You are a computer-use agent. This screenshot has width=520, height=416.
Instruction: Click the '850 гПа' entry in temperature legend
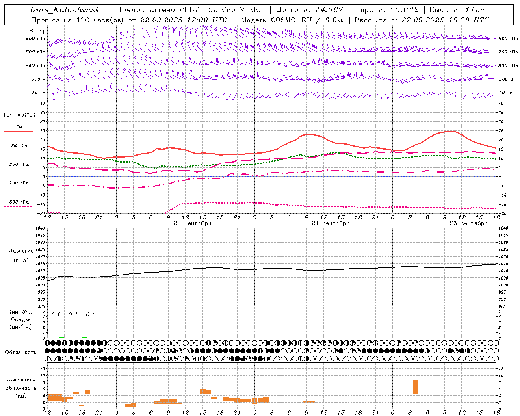(x=19, y=165)
